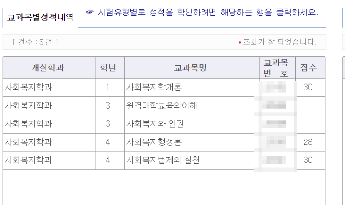Select the 사회복지학개론 row
345x205 pixels.
[164, 88]
